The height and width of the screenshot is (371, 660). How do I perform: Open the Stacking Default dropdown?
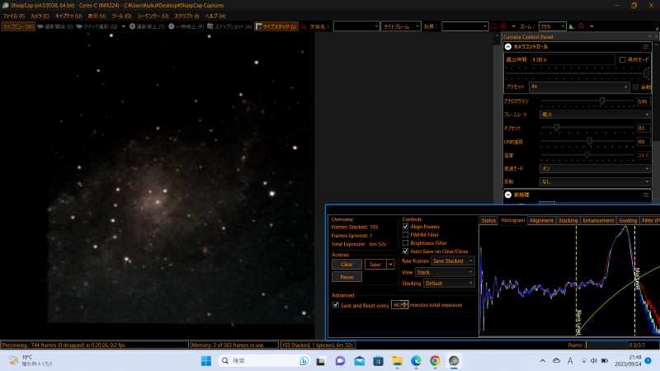(x=450, y=283)
